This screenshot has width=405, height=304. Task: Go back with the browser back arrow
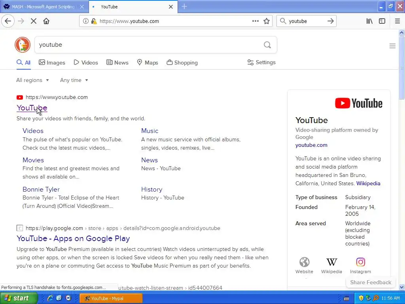pyautogui.click(x=8, y=21)
